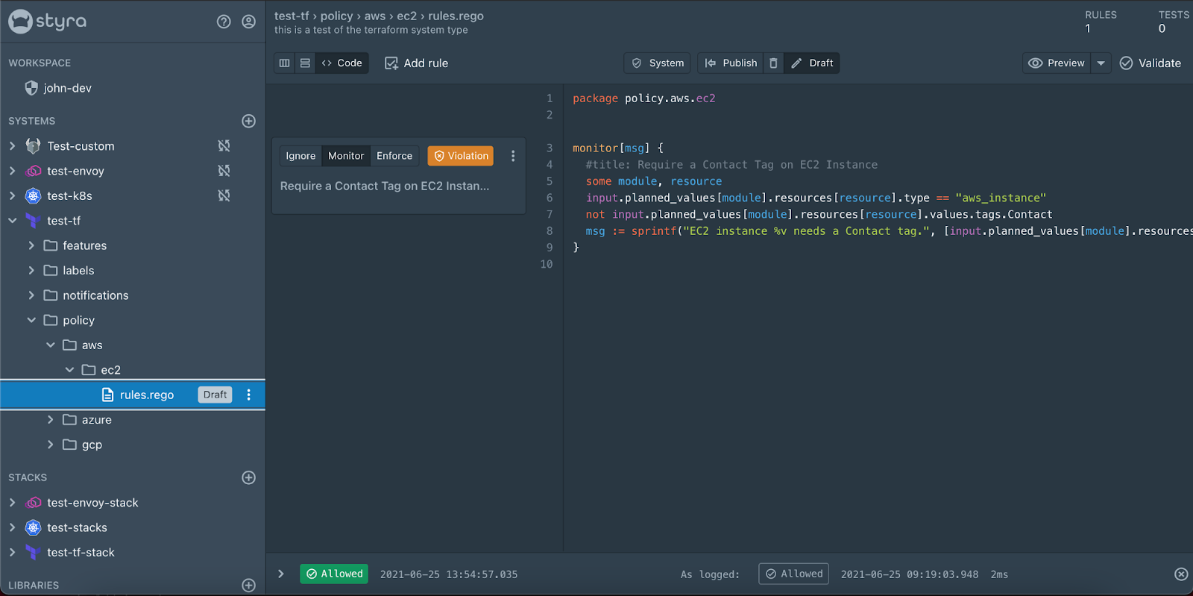
Task: Click the rule title 'Require a Contact Tag'
Action: 385,186
